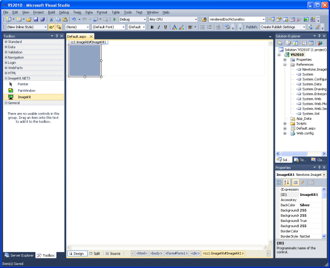Open the renderedDocPictureBox find dropdown
This screenshot has width=330, height=268.
(263, 19)
